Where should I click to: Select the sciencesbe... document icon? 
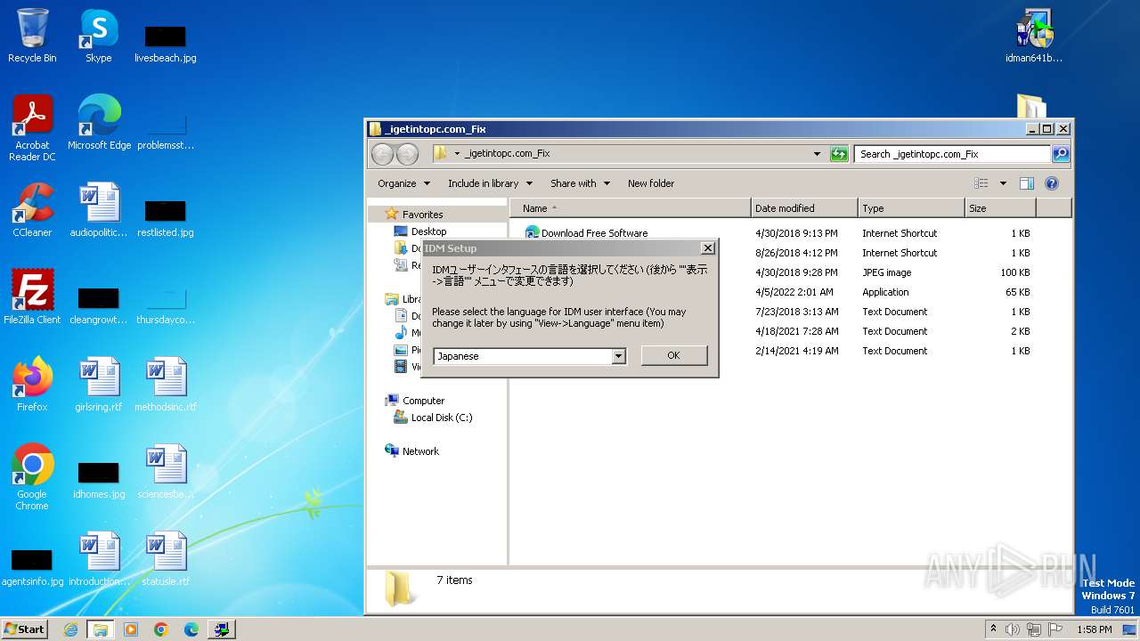tap(166, 472)
